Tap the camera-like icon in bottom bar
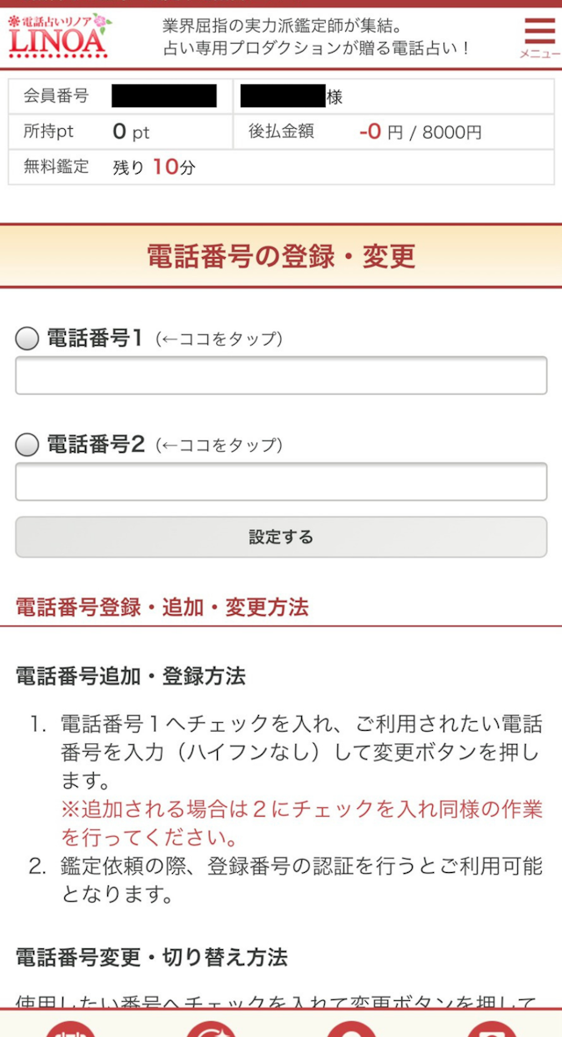Screen dimensions: 562x1037 pyautogui.click(x=492, y=1028)
